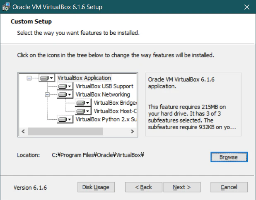Select the VirtualBox USB Support item
Viewport: 256px width, 200px height.
[104, 86]
